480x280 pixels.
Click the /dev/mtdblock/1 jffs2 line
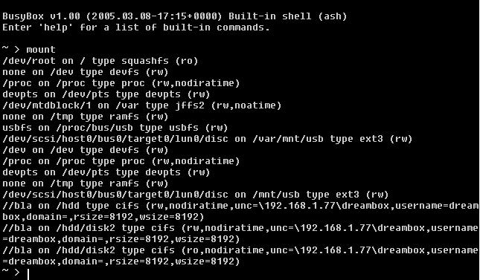tap(141, 105)
